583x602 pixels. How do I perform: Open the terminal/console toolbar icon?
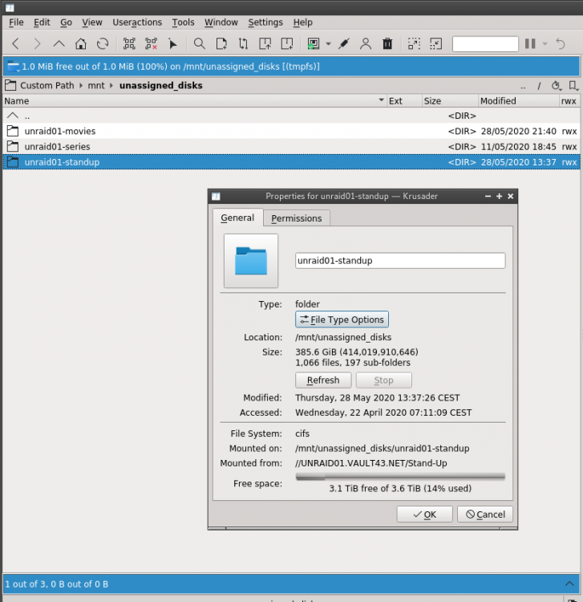pos(314,44)
